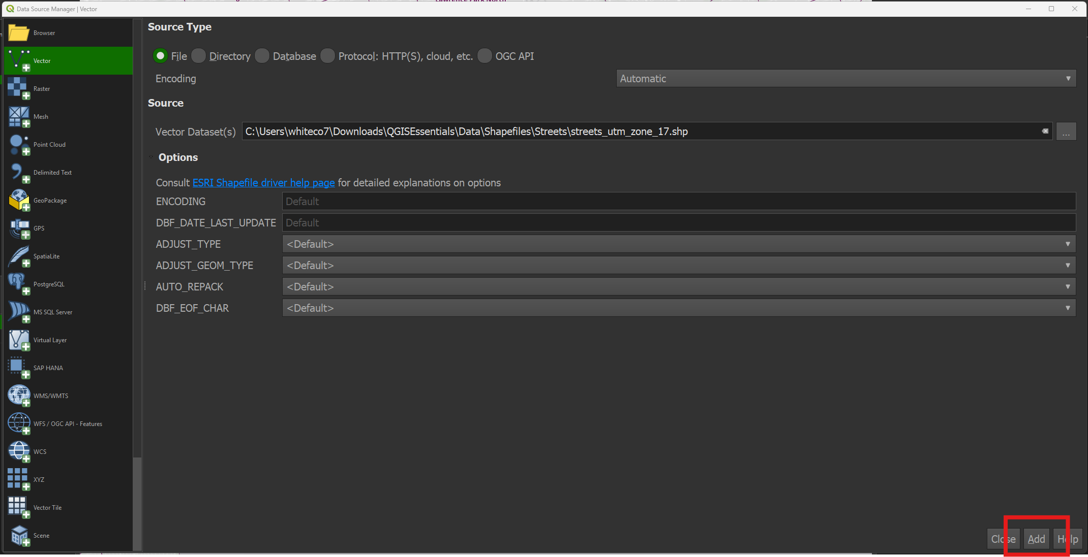Open ESRI Shapefile driver help page link
Viewport: 1088px width, 557px height.
coord(263,183)
